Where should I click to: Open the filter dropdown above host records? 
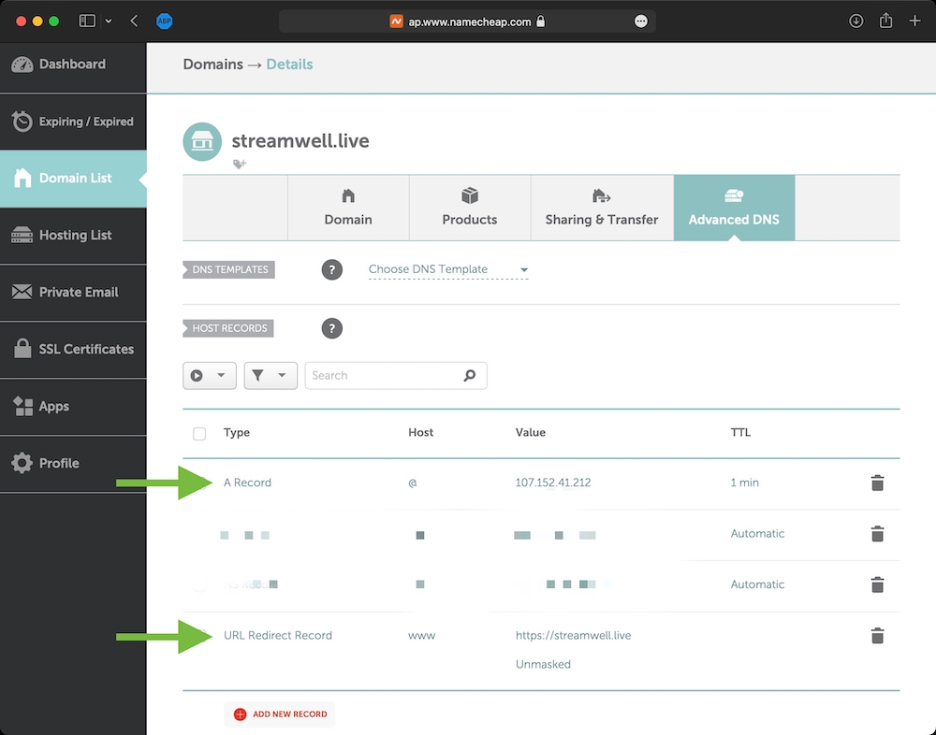[x=271, y=376]
